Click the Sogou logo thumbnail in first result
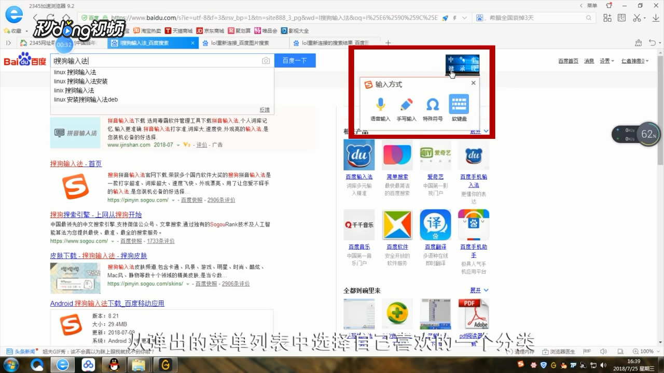This screenshot has height=373, width=664. click(x=75, y=187)
